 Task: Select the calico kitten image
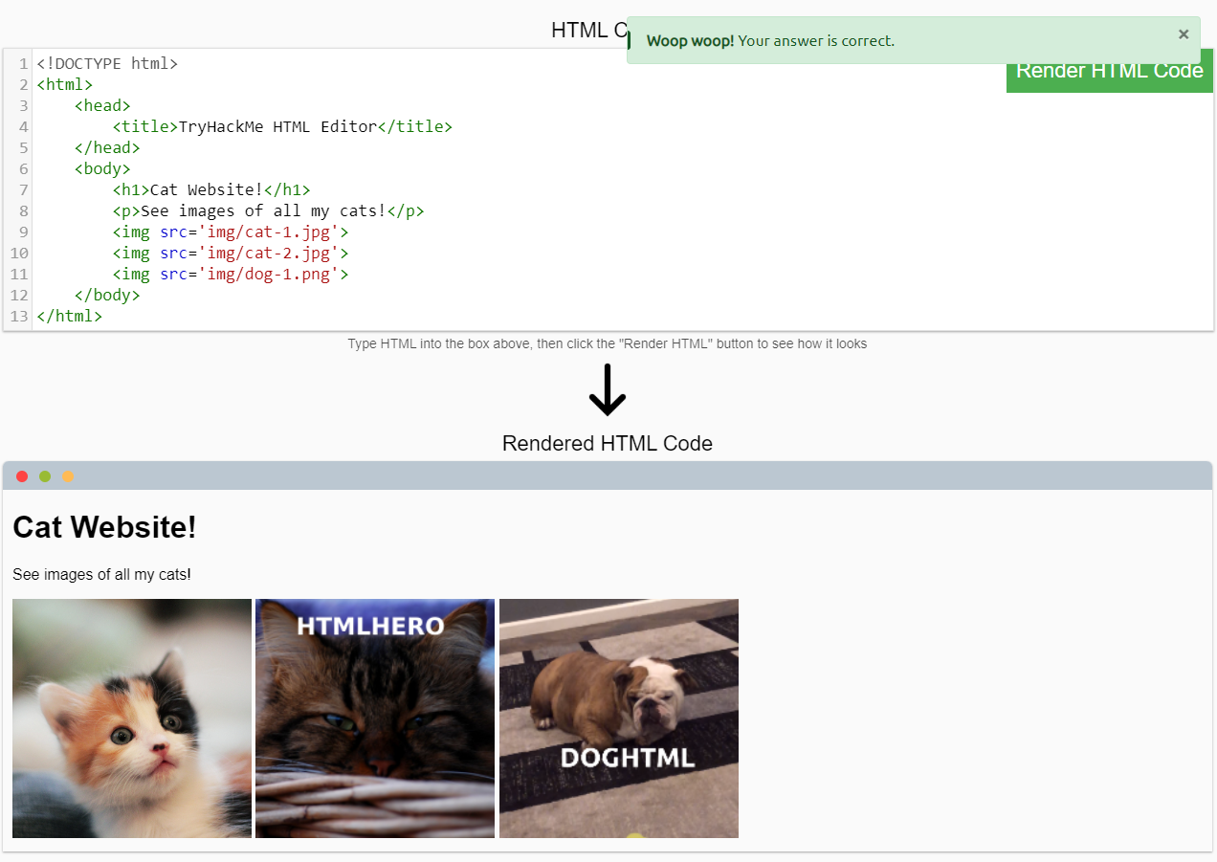pos(132,718)
